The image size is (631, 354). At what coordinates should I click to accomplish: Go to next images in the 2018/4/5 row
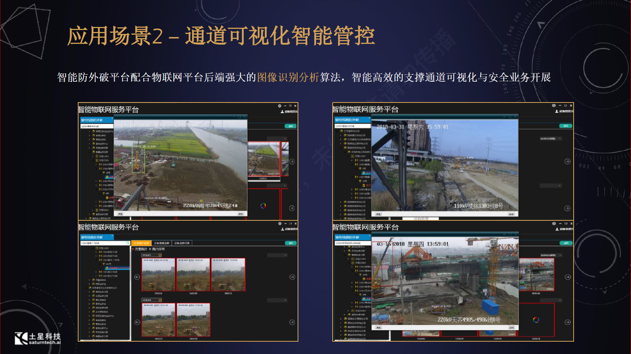292,277
